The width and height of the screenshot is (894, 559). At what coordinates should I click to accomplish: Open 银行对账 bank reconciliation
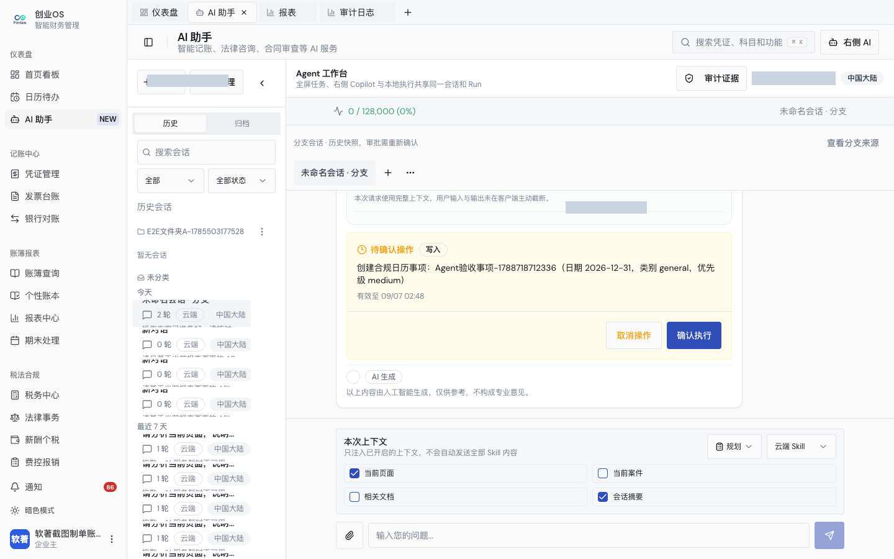click(63, 219)
